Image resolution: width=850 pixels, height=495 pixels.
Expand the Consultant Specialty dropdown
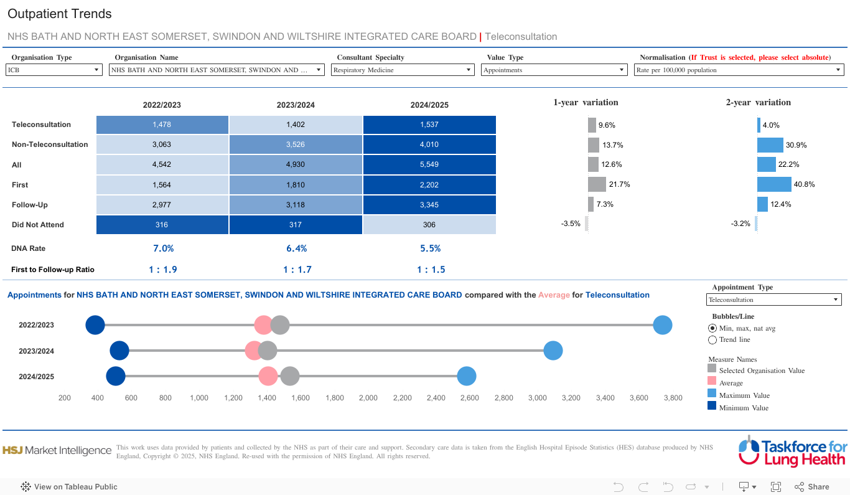[403, 70]
